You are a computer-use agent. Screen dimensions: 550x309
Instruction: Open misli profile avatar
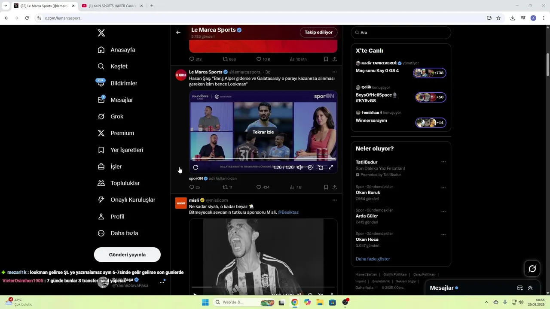click(181, 203)
